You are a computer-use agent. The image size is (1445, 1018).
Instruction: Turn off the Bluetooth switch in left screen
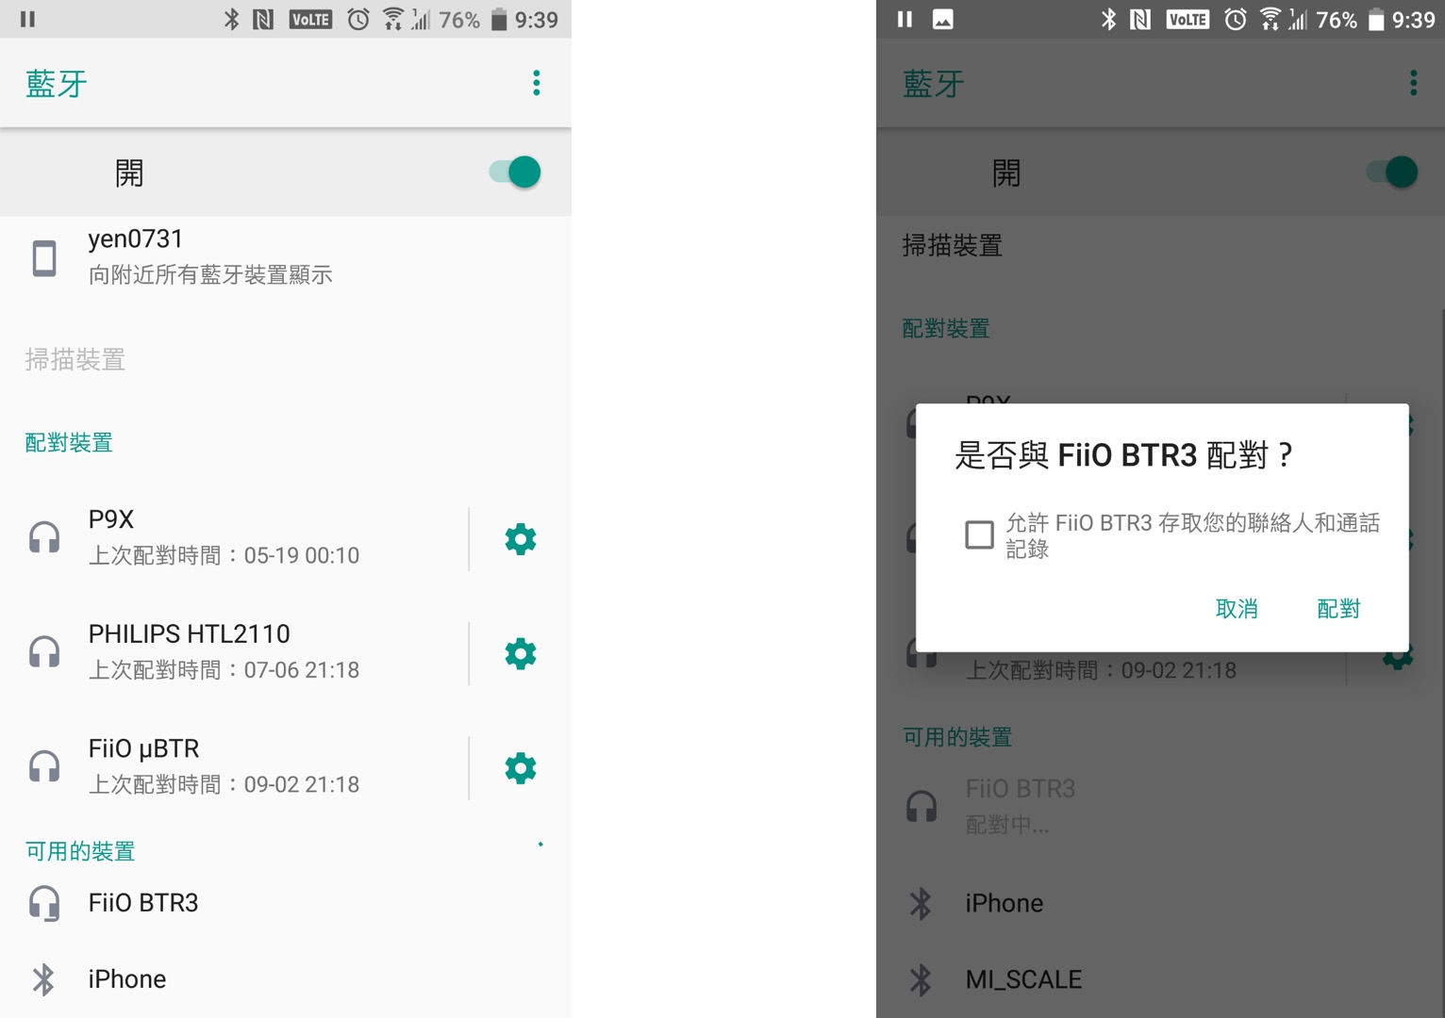pos(515,172)
